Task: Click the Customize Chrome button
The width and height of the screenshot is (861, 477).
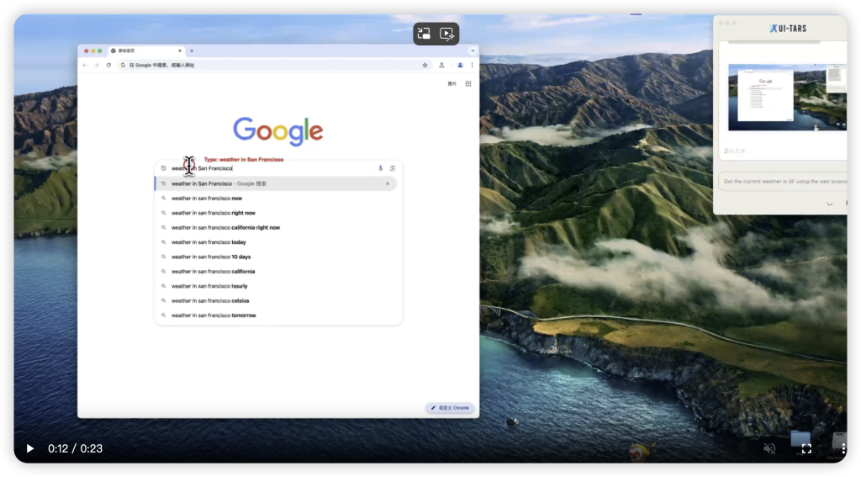Action: click(451, 408)
